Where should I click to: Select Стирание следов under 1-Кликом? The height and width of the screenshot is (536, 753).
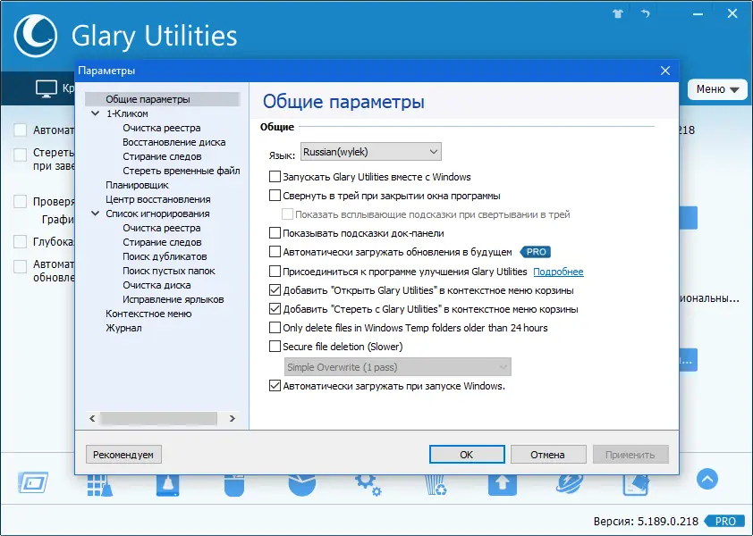pyautogui.click(x=162, y=157)
